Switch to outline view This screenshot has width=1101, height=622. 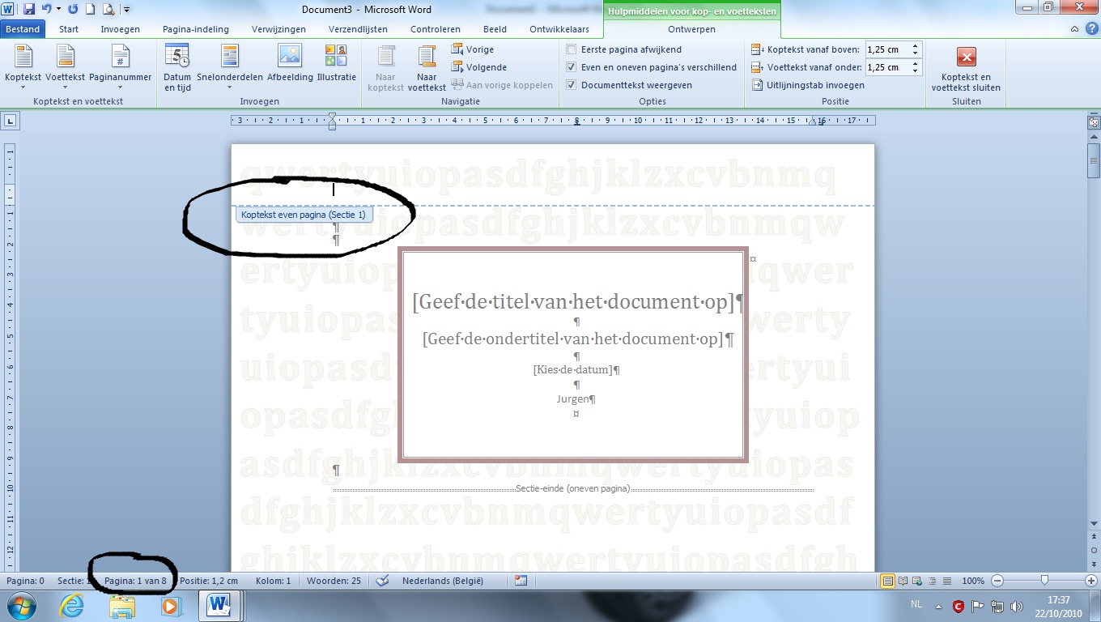pos(933,581)
